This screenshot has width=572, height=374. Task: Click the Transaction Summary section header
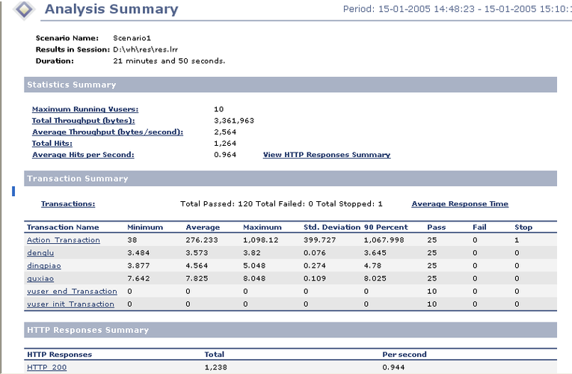tap(77, 179)
